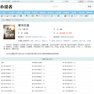The height and width of the screenshot is (94, 94).
Task: Open the 其他类型 category tab
Action: point(66,13)
